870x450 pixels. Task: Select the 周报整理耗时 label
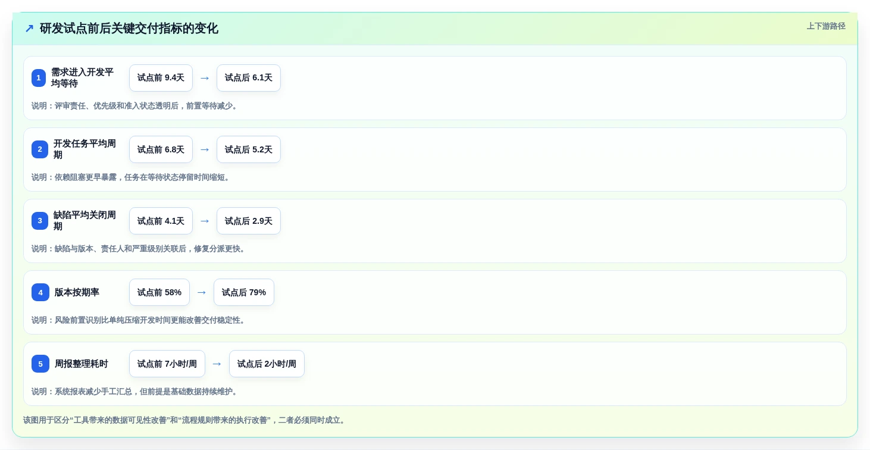click(82, 364)
